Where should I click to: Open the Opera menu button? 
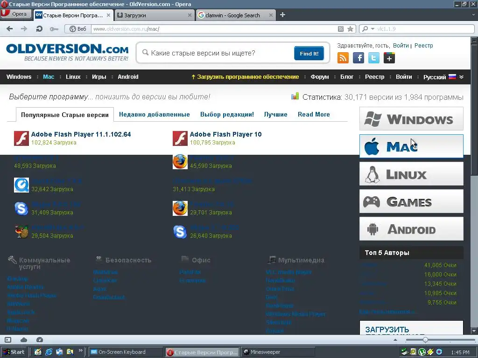[16, 14]
